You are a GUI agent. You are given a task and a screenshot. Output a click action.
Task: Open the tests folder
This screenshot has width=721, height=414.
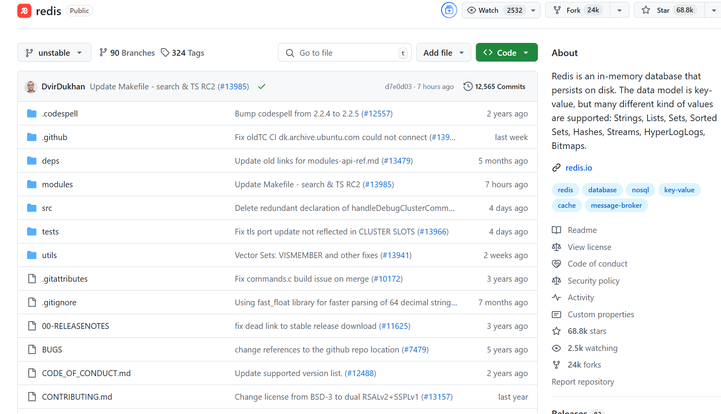(x=50, y=232)
